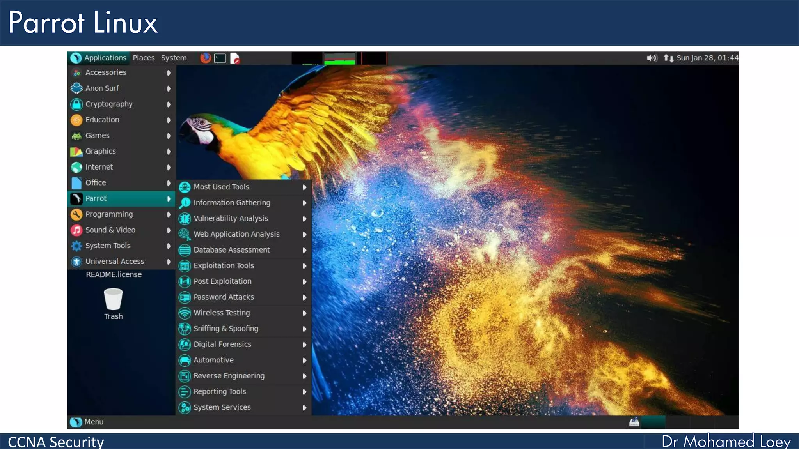Expand the Most Used Tools submenu arrow

[x=304, y=187]
